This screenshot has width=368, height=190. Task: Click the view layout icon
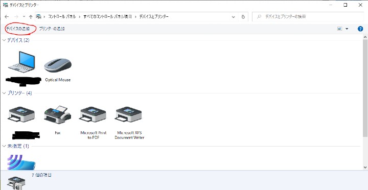click(339, 29)
